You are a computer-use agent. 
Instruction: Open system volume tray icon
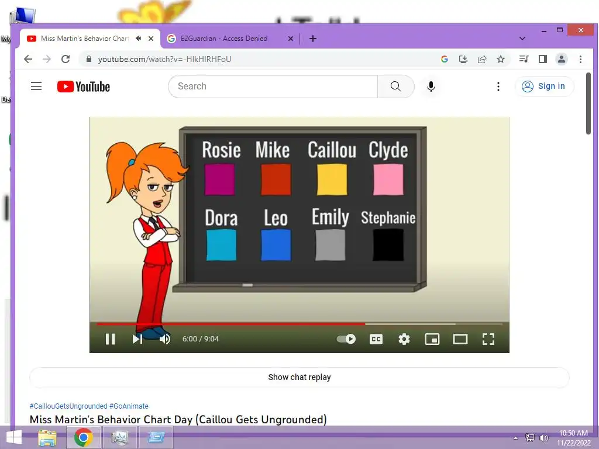[x=543, y=438]
